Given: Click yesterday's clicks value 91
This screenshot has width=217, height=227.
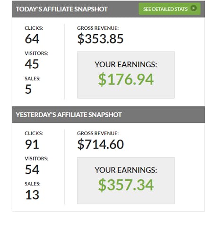Looking at the screenshot, I should coord(32,144).
